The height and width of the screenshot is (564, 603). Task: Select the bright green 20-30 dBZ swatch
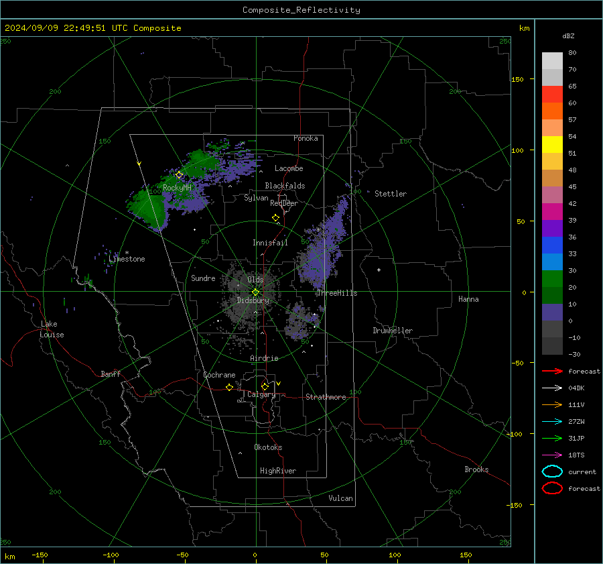pyautogui.click(x=552, y=279)
